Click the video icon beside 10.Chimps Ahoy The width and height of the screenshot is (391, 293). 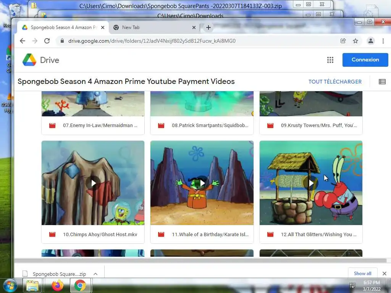tap(52, 235)
